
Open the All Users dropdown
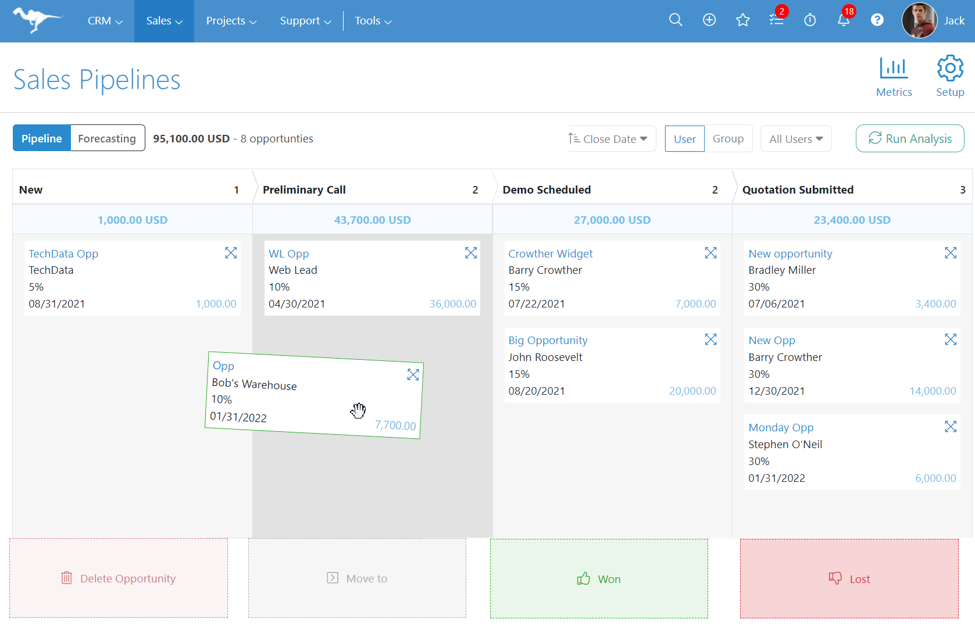795,138
